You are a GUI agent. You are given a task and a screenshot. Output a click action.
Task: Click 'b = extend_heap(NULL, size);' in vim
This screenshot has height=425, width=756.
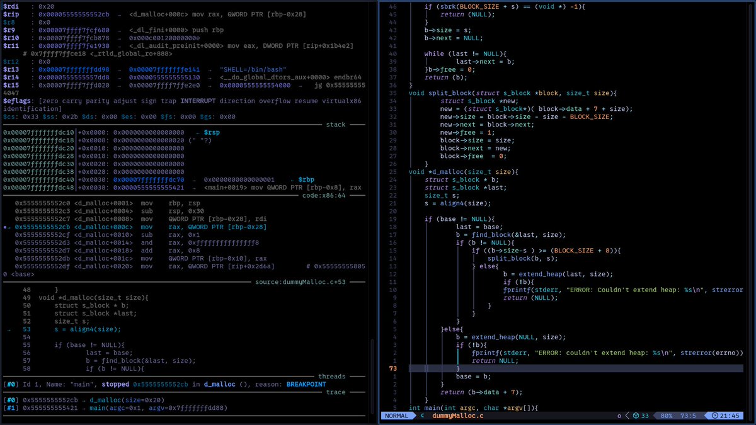tap(511, 337)
